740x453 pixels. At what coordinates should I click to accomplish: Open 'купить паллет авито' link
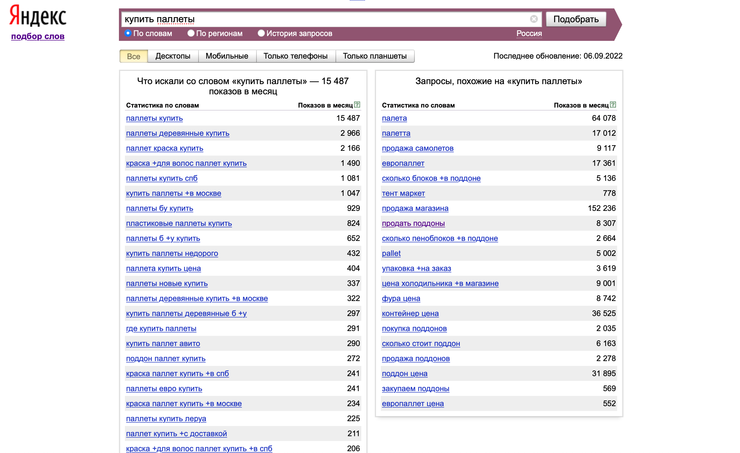(x=163, y=344)
